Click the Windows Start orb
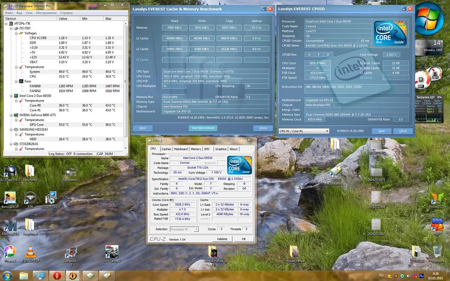This screenshot has height=281, width=450. click(7, 275)
